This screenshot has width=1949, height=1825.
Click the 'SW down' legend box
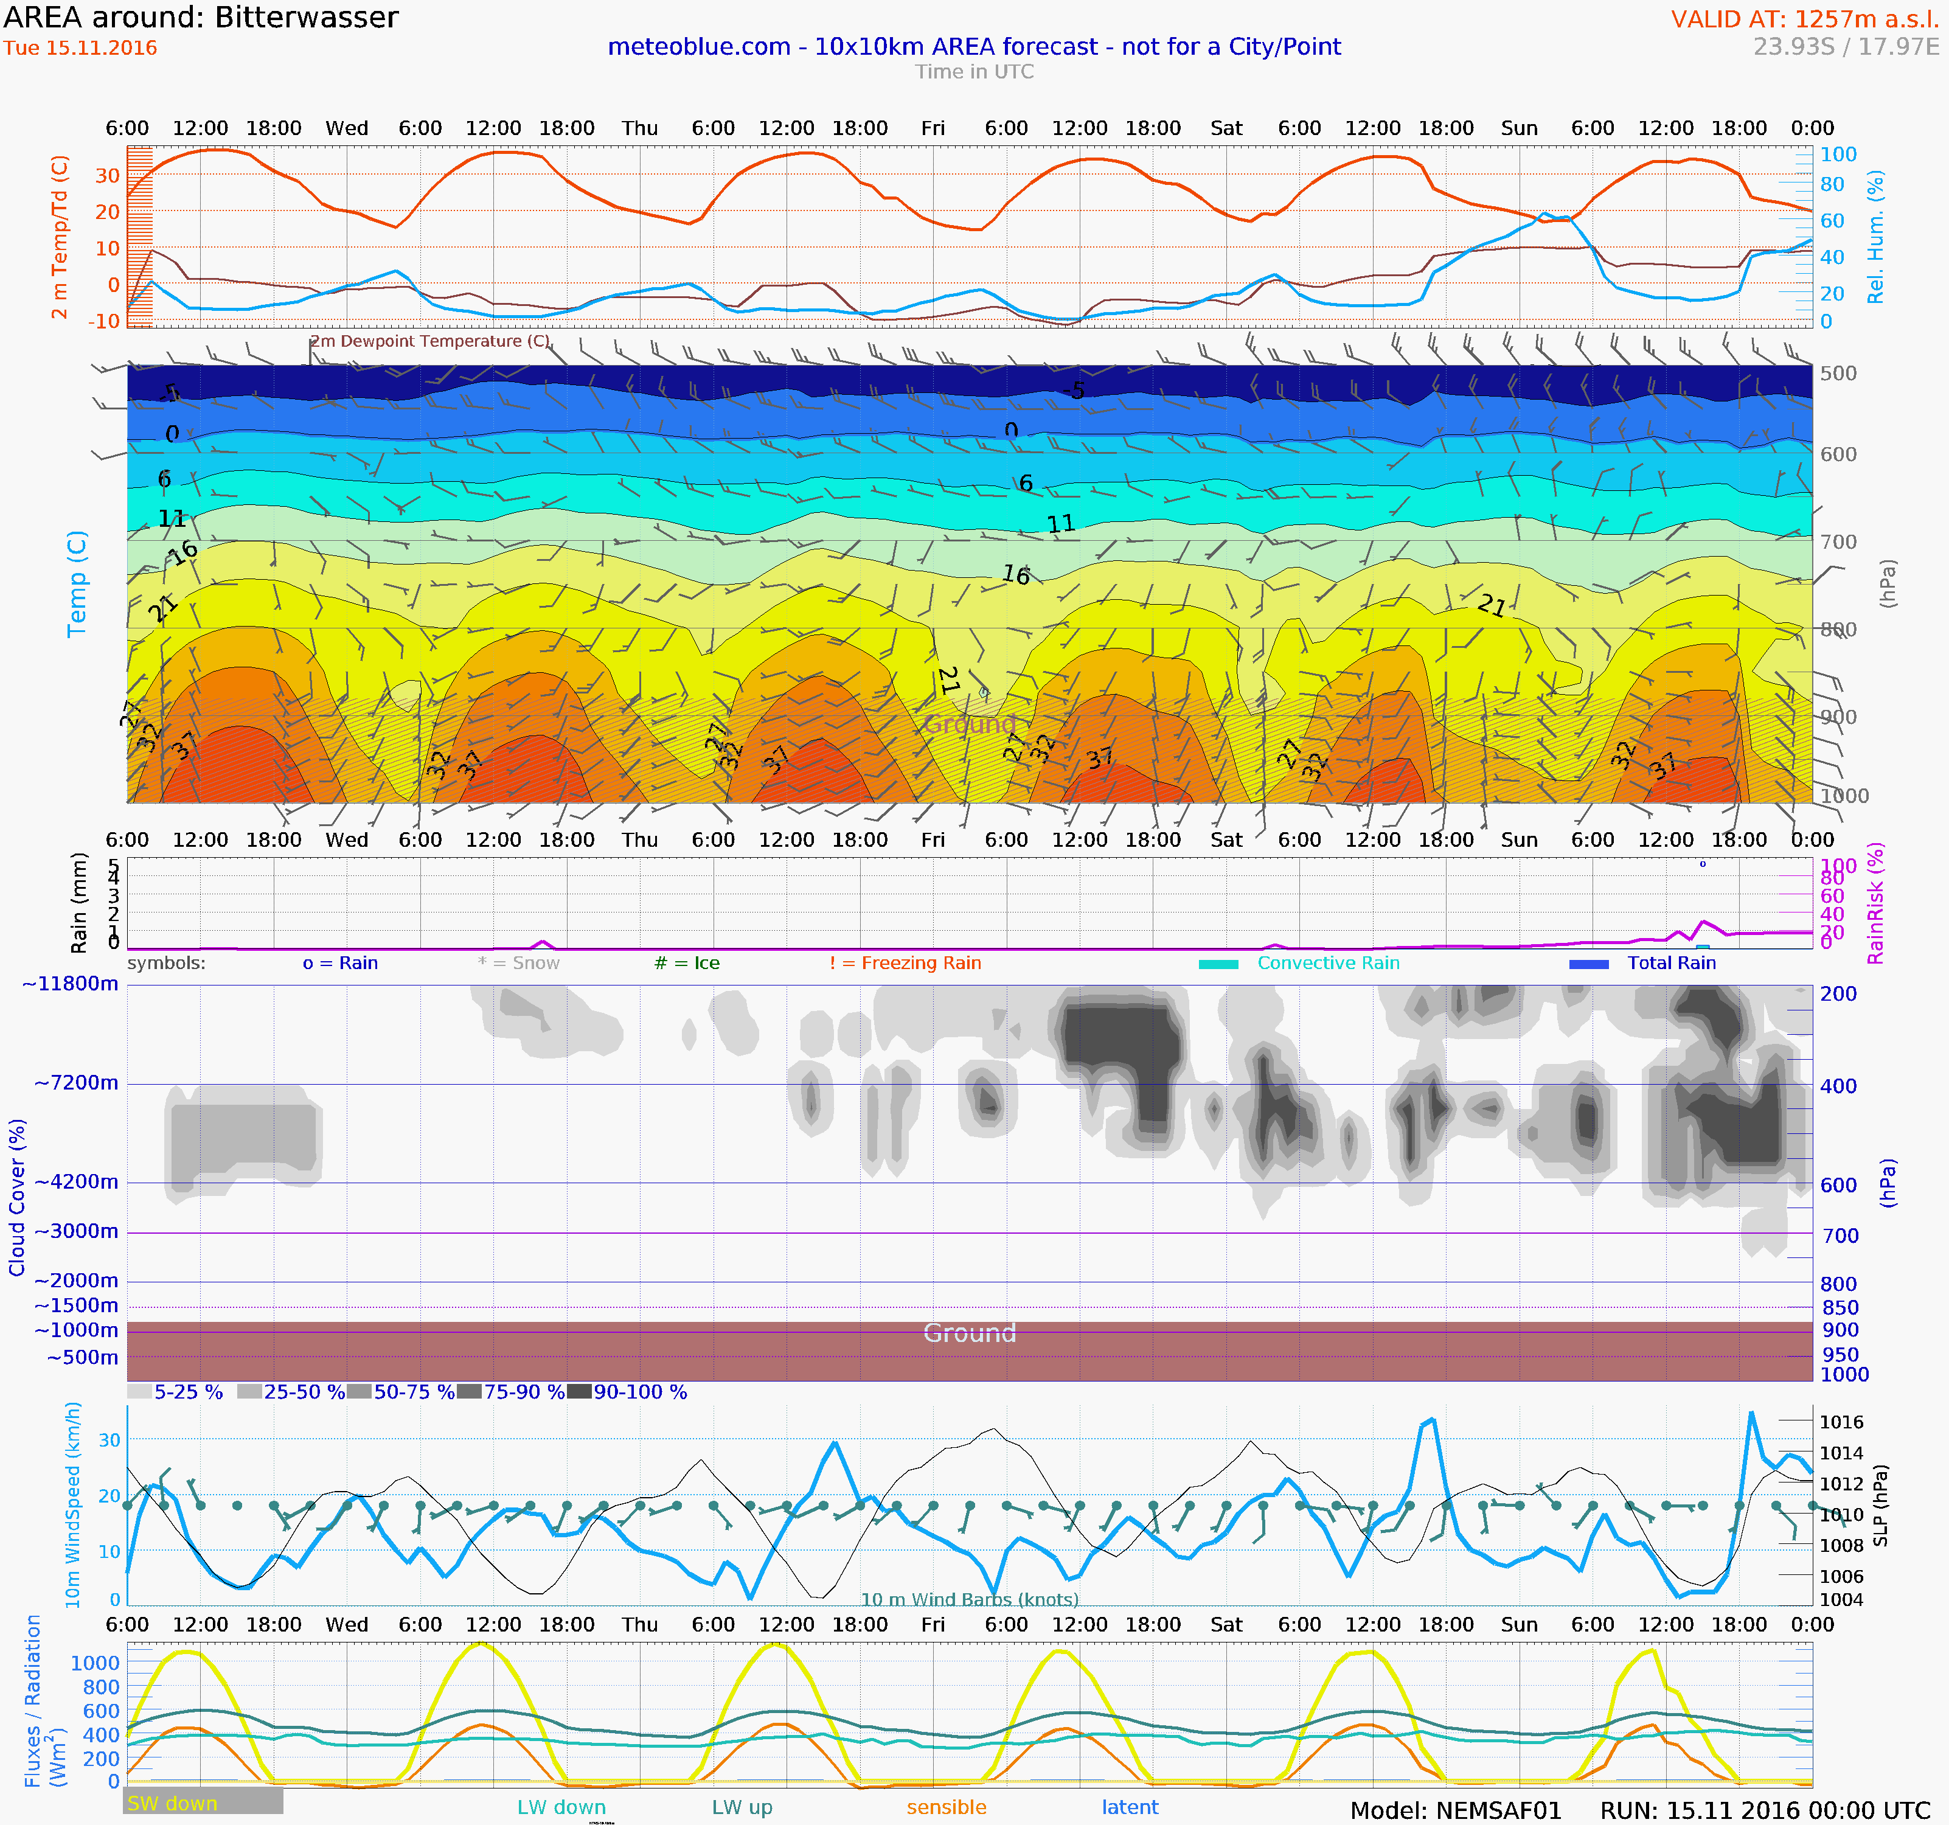click(203, 1801)
